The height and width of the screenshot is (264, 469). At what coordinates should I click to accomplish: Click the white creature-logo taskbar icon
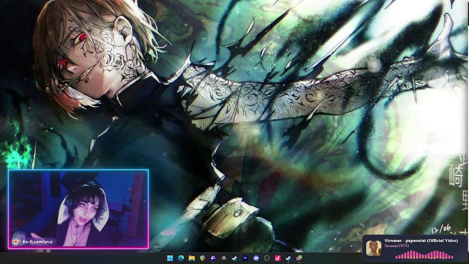pyautogui.click(x=224, y=258)
